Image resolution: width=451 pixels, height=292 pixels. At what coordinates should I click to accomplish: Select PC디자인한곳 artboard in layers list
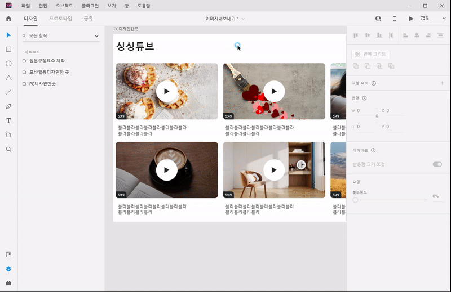coord(42,84)
